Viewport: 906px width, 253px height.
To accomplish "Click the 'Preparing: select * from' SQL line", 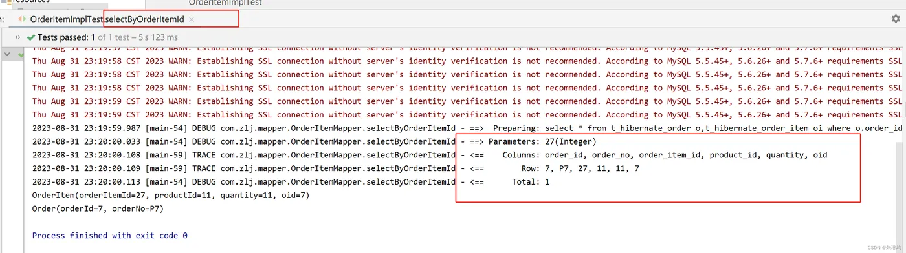I will pos(697,128).
